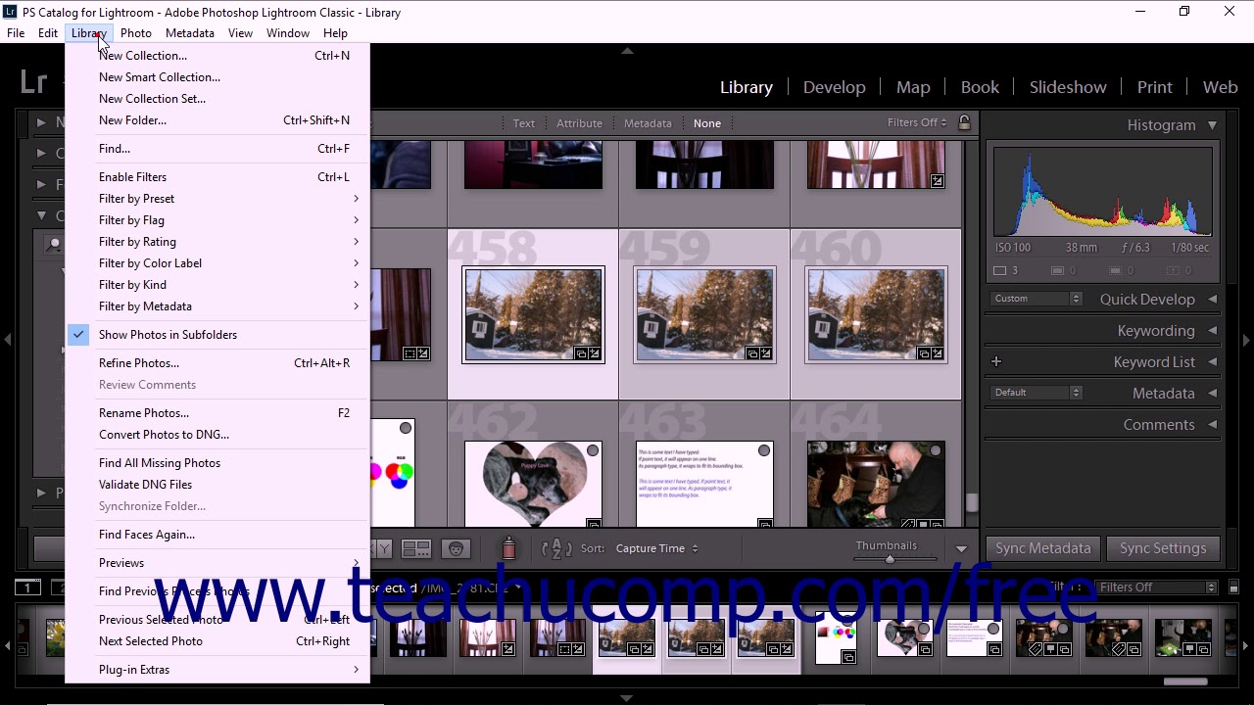
Task: Expand the Keywording panel
Action: click(x=1212, y=331)
